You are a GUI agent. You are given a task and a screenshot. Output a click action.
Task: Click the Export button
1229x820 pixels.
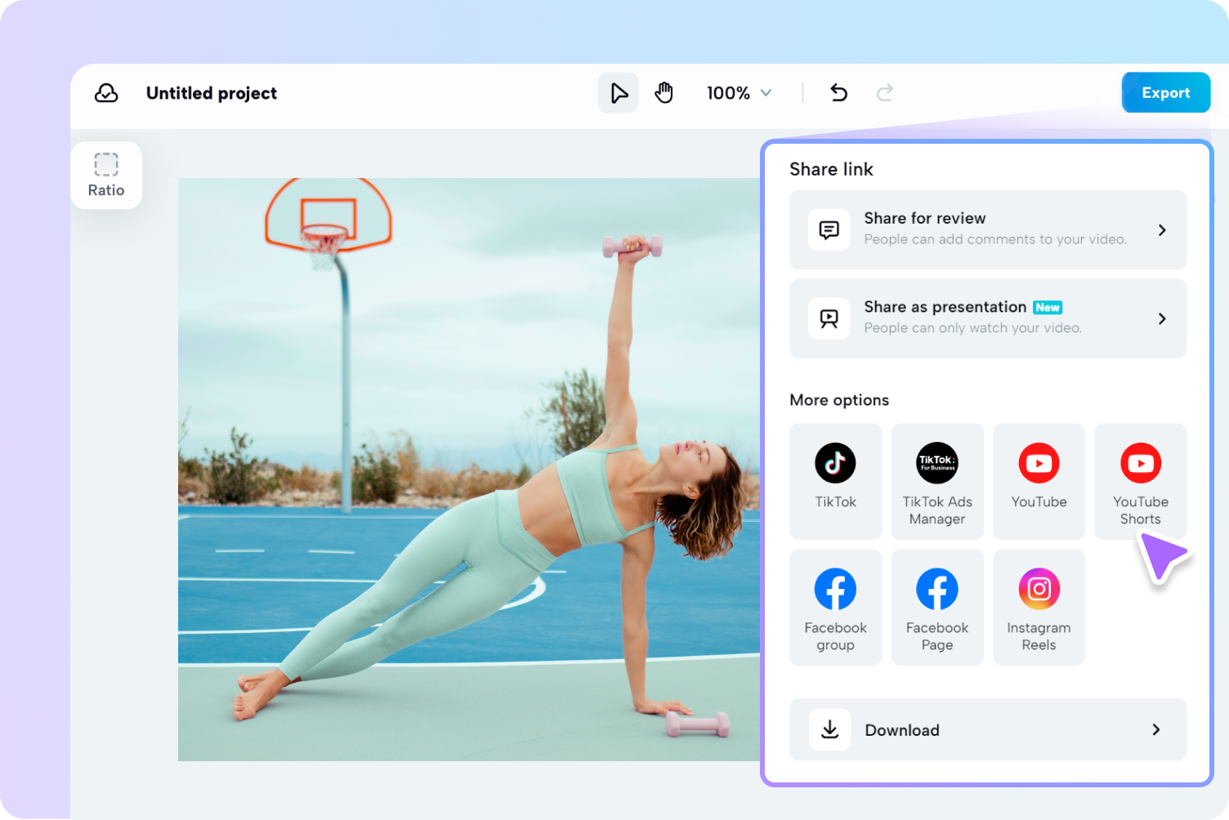pos(1166,92)
